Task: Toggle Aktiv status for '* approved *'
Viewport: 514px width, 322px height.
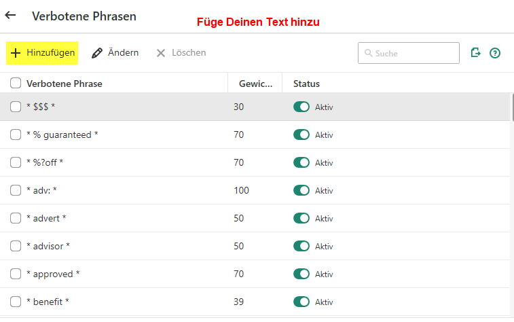Action: 301,274
